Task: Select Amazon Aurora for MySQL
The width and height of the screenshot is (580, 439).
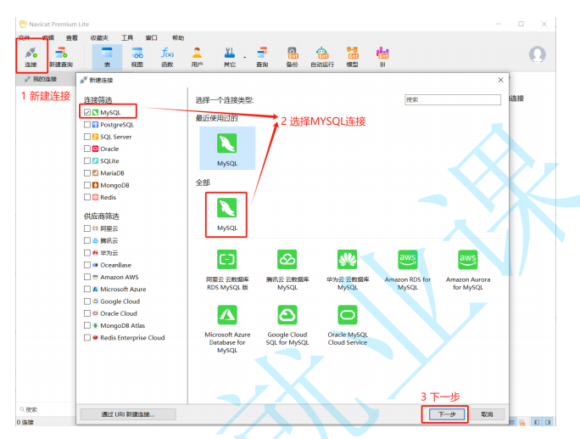Action: point(468,270)
